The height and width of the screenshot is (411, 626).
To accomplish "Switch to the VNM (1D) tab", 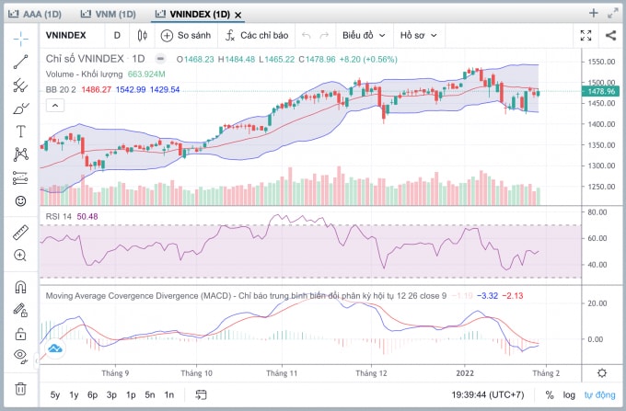I will (x=109, y=15).
